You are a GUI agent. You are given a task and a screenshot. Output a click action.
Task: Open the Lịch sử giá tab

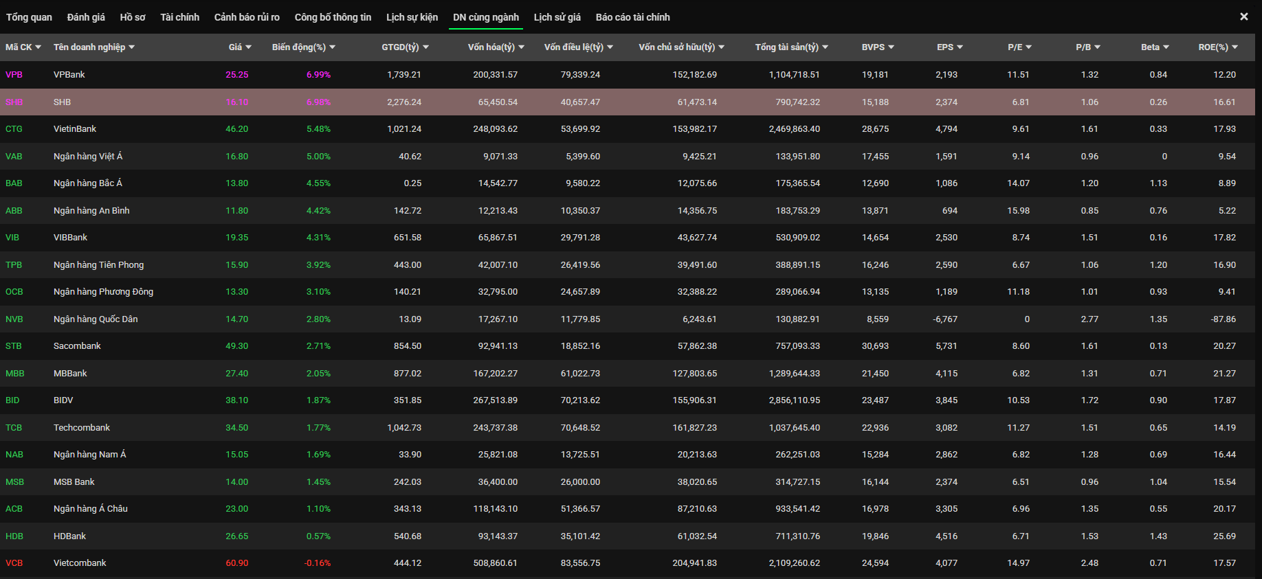[x=557, y=17]
